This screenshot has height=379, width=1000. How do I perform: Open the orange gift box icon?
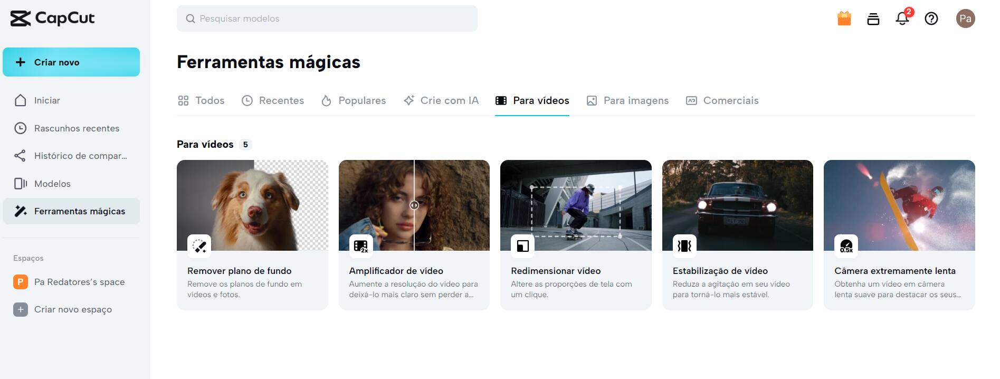[x=844, y=18]
